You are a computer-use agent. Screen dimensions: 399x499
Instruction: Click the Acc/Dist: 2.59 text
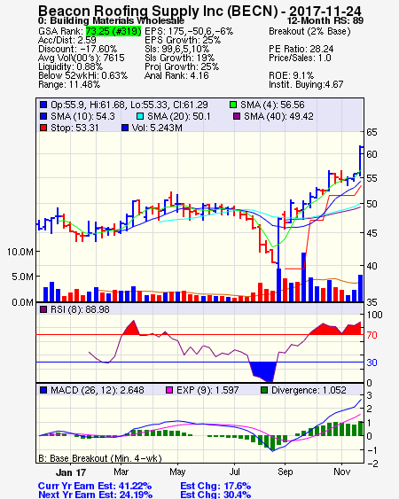click(x=67, y=40)
